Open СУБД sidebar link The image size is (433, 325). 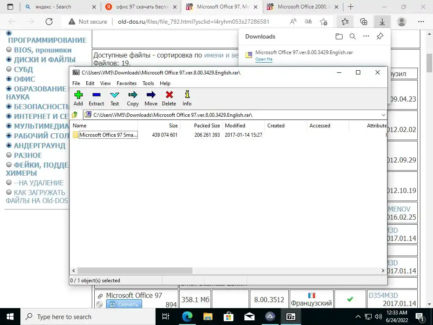[x=23, y=69]
